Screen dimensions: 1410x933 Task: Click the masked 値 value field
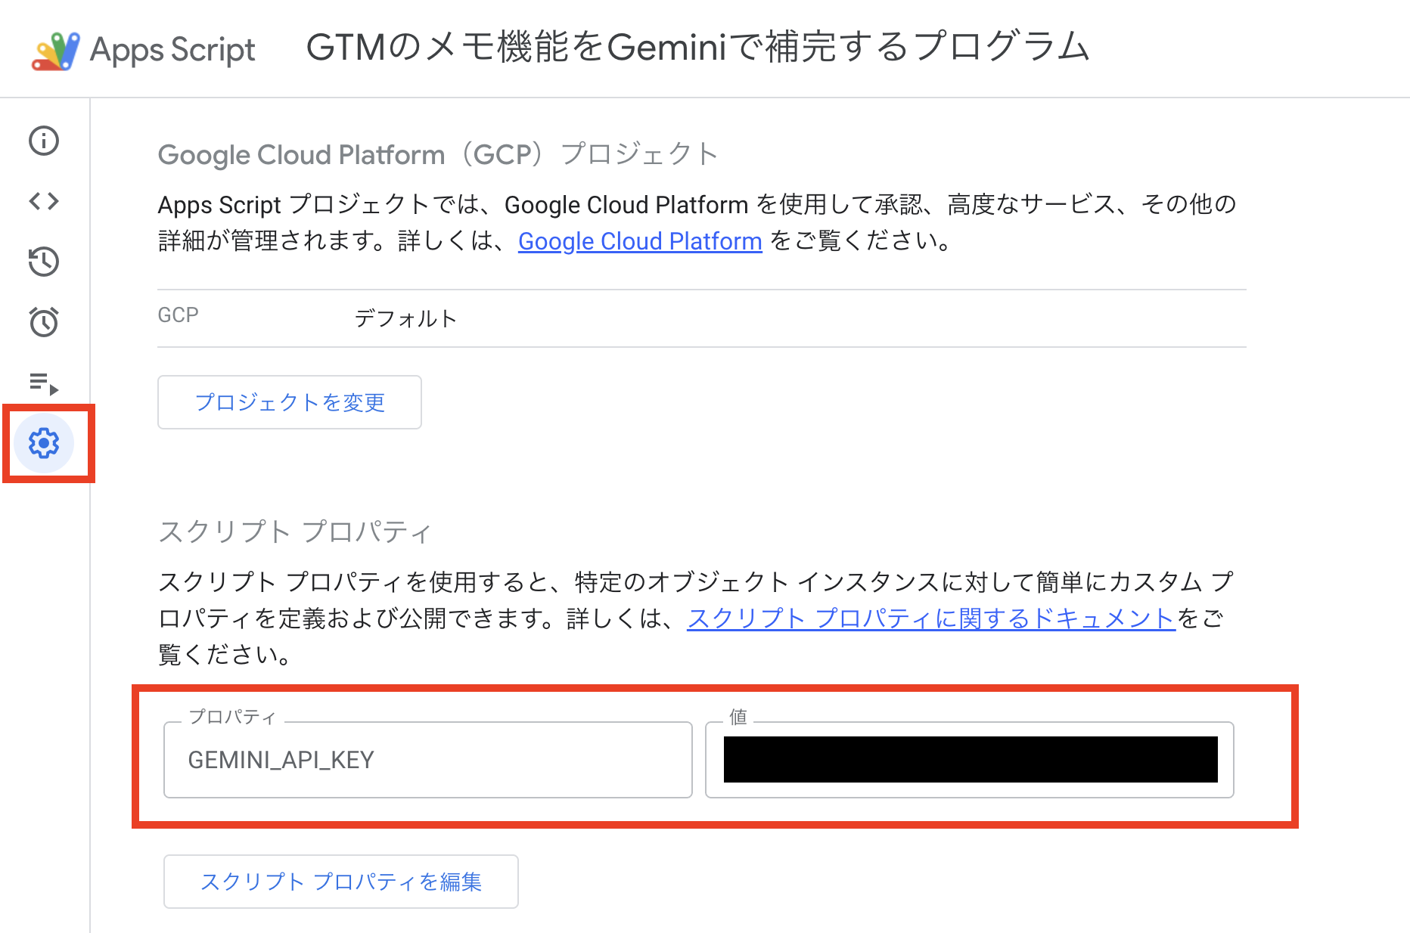(x=970, y=760)
